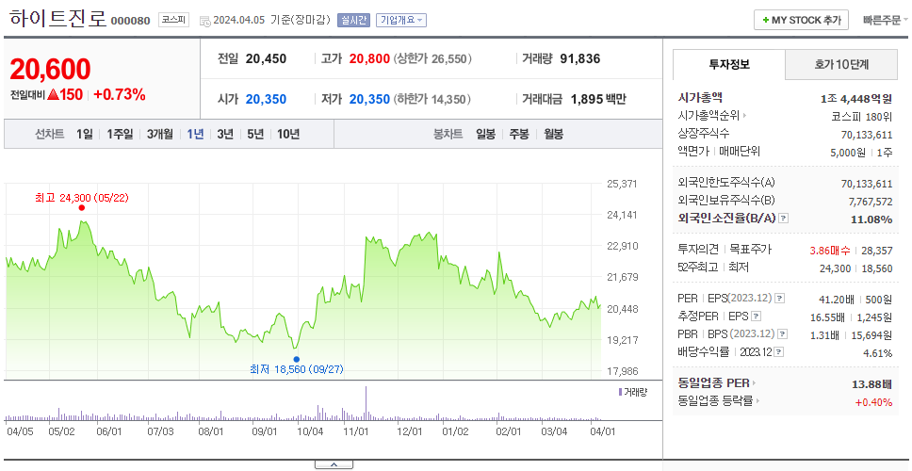Click the 시가총액순위 label
This screenshot has height=471, width=912.
[x=708, y=116]
